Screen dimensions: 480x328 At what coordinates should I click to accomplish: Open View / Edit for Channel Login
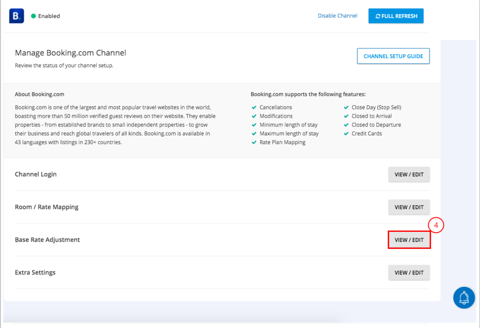click(x=409, y=175)
